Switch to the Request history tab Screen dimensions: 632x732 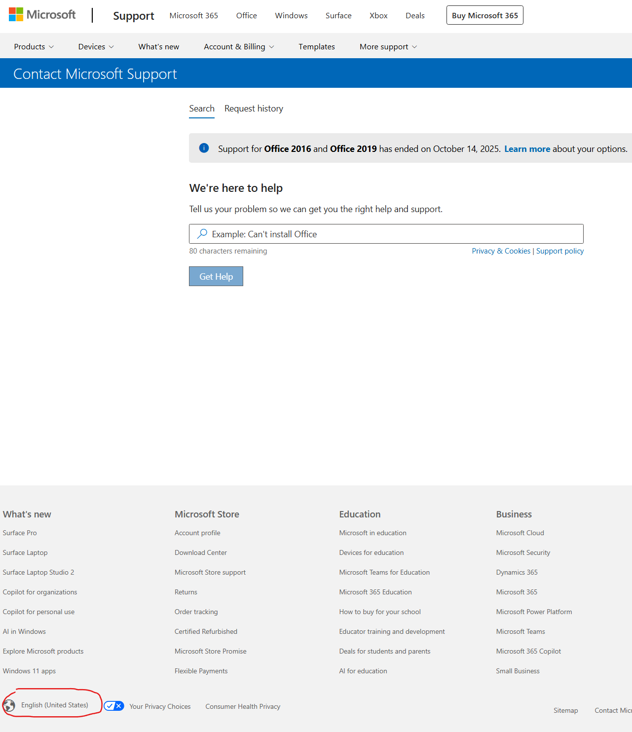[x=254, y=109]
